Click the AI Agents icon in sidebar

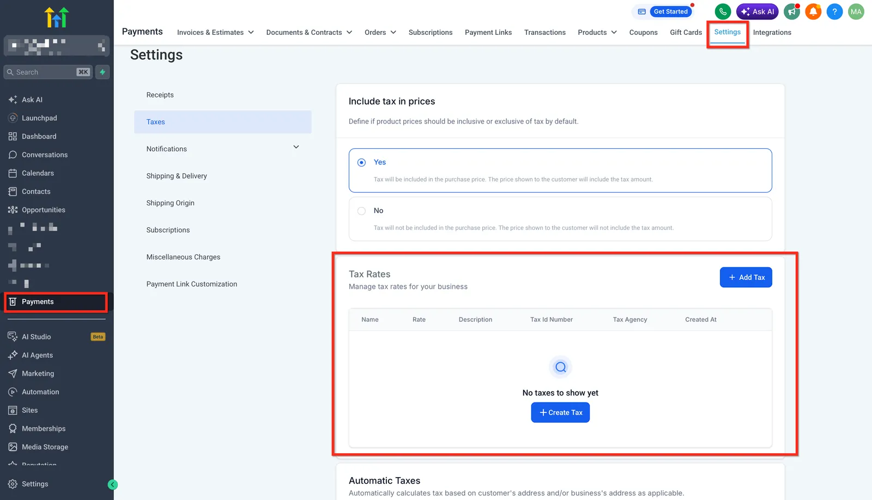tap(13, 355)
